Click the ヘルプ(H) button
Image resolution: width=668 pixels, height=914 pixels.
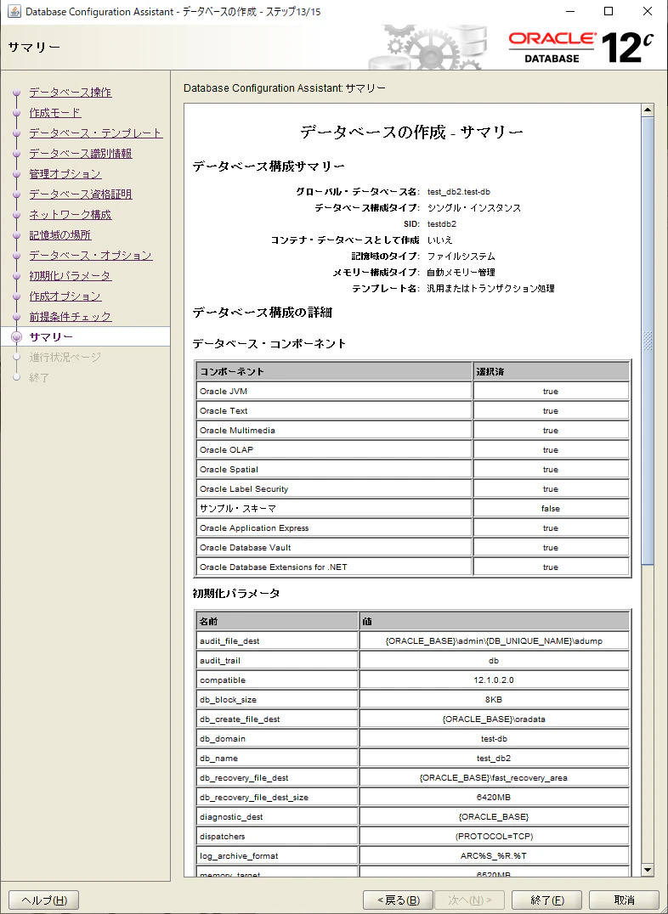click(43, 900)
